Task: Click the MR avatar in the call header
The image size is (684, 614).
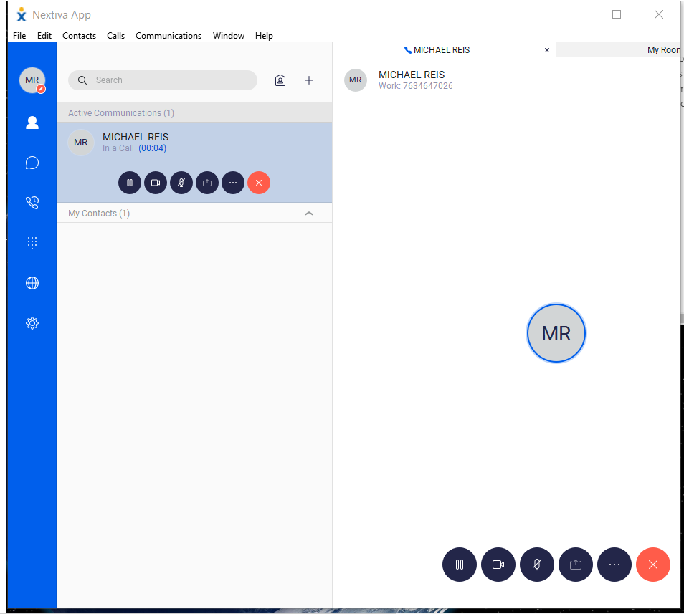Action: pyautogui.click(x=356, y=80)
